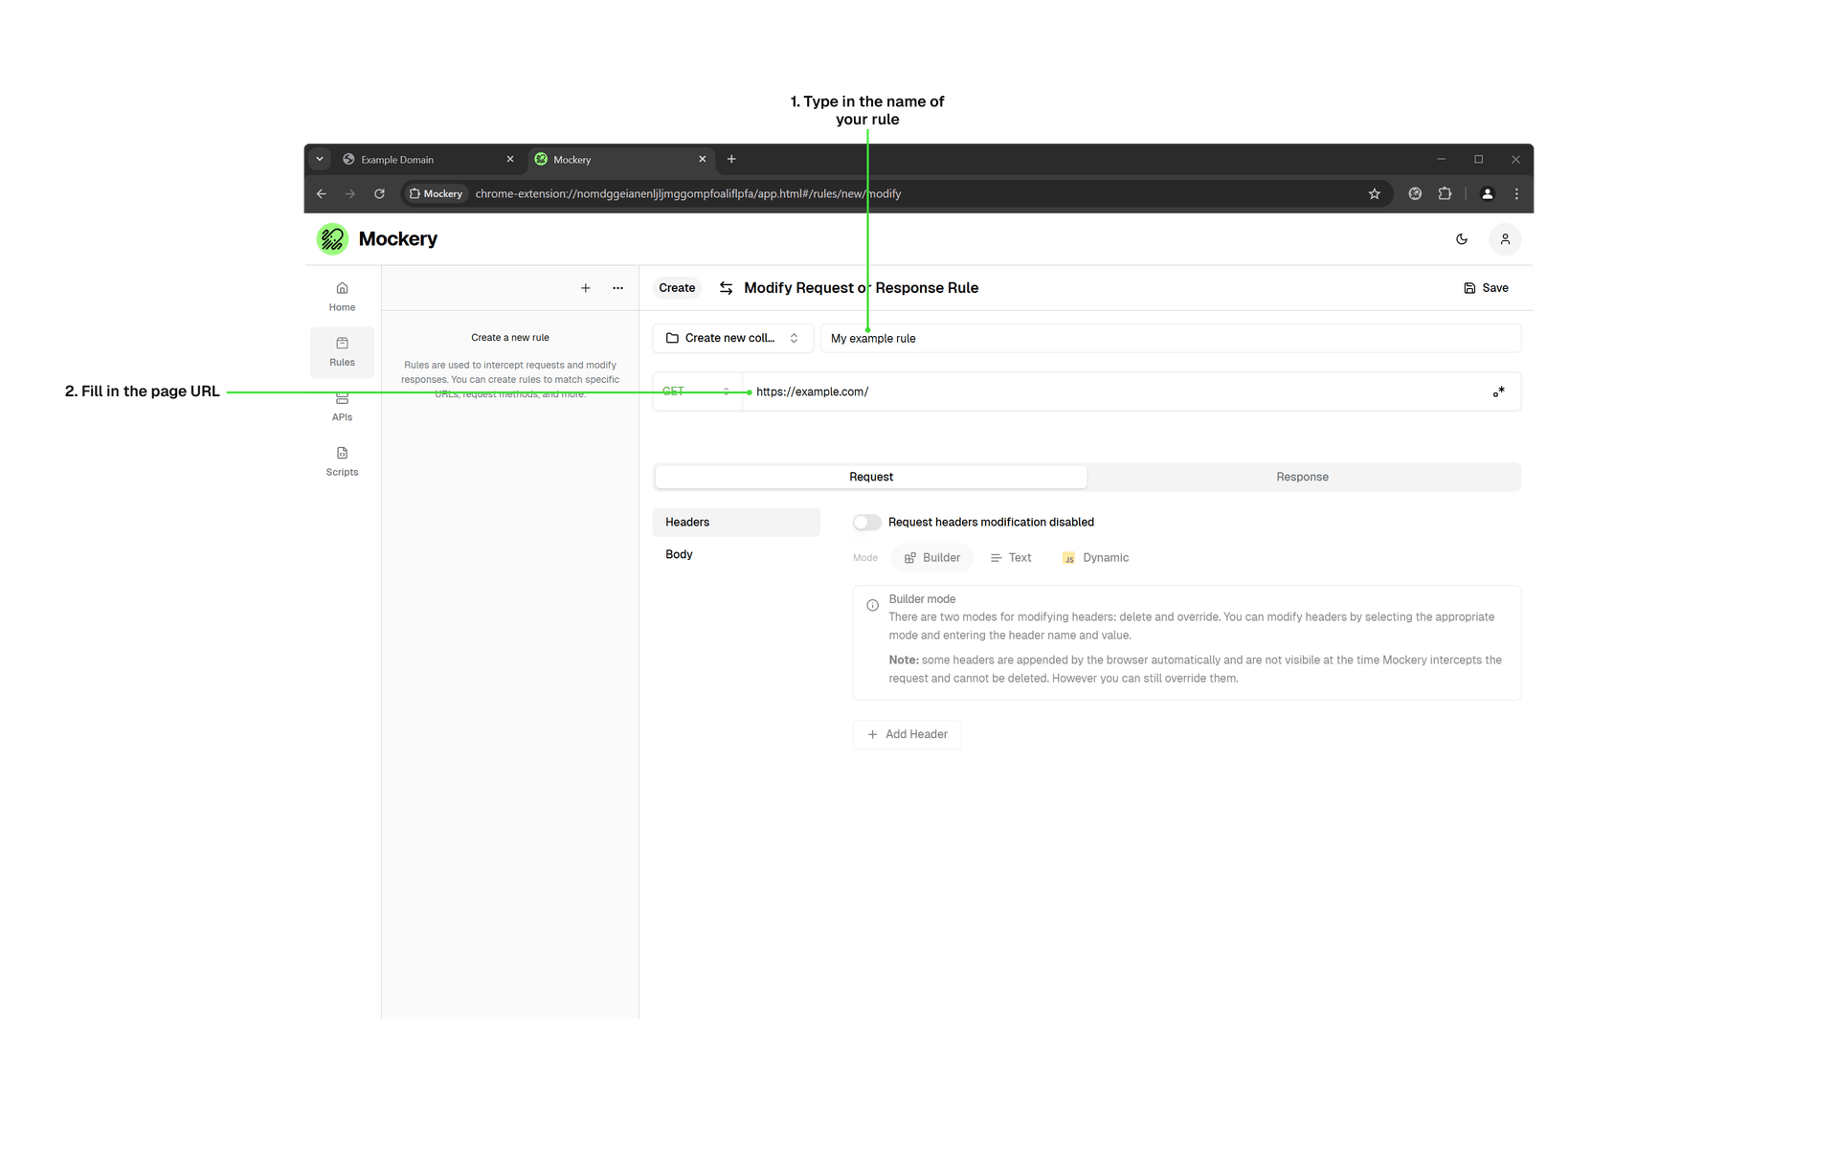Click the expand URL field icon

pyautogui.click(x=1495, y=391)
